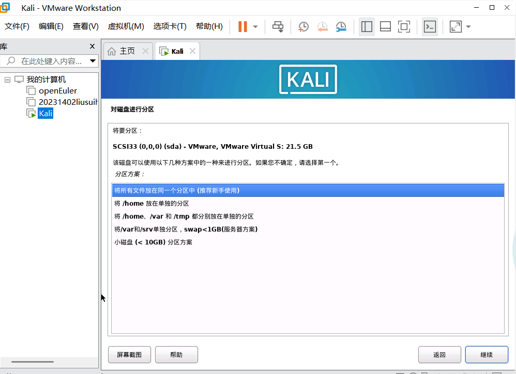Select the openEuler virtual machine
Viewport: 516px width, 374px height.
[58, 91]
